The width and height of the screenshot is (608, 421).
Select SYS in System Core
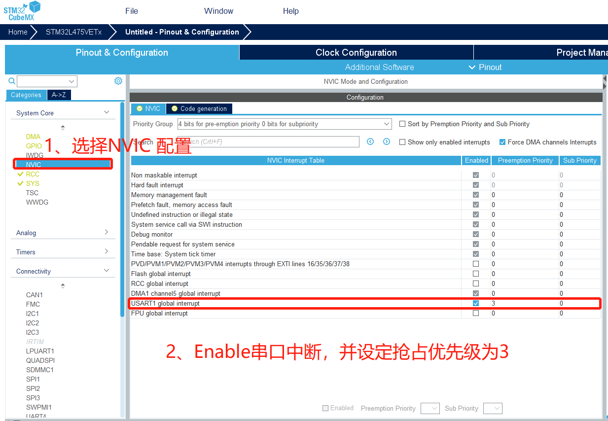click(x=33, y=183)
